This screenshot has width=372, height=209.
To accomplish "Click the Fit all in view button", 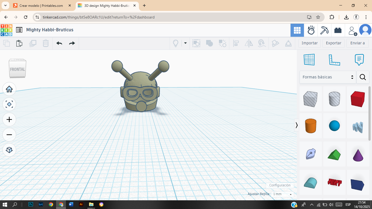I will tap(9, 104).
